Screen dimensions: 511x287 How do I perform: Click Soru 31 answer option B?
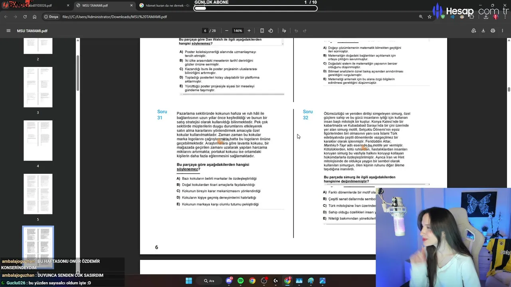216,185
